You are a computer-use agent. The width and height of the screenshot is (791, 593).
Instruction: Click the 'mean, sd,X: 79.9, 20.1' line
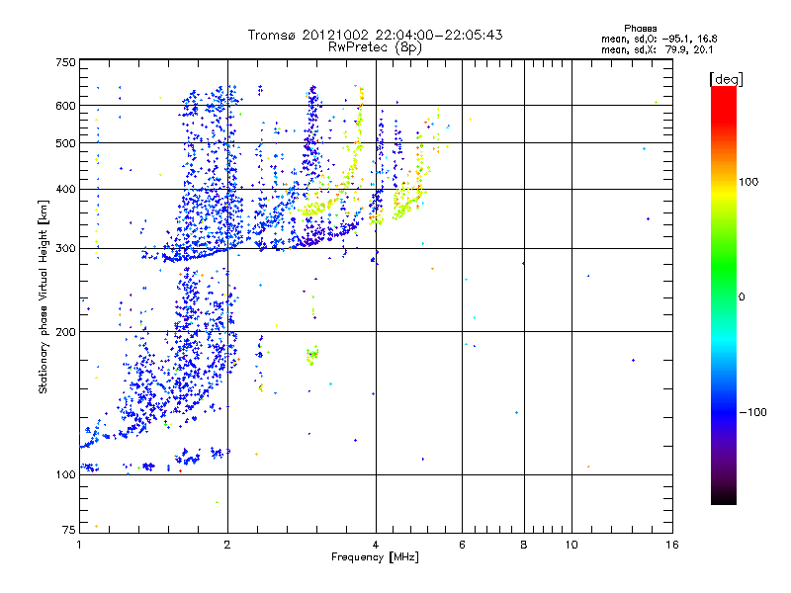point(657,49)
